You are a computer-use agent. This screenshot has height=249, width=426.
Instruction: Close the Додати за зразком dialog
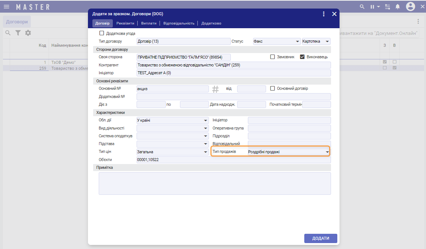click(x=334, y=14)
